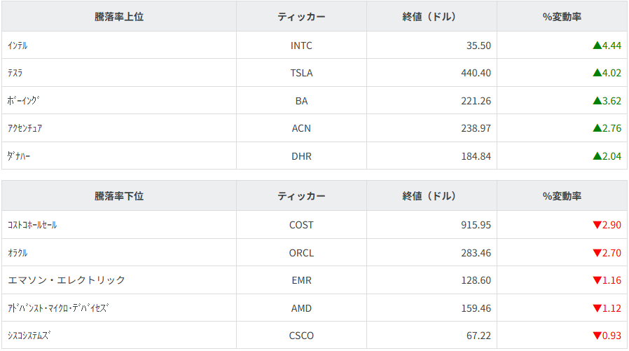The height and width of the screenshot is (351, 629).
Task: Open the オラクル stock page link
Action: 18,253
